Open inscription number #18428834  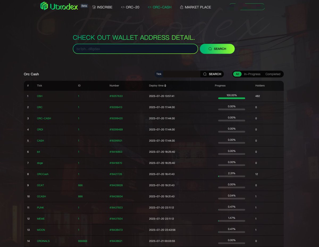(x=116, y=196)
